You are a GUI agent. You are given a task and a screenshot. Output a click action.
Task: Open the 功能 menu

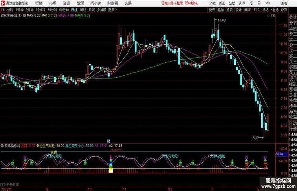point(212,3)
